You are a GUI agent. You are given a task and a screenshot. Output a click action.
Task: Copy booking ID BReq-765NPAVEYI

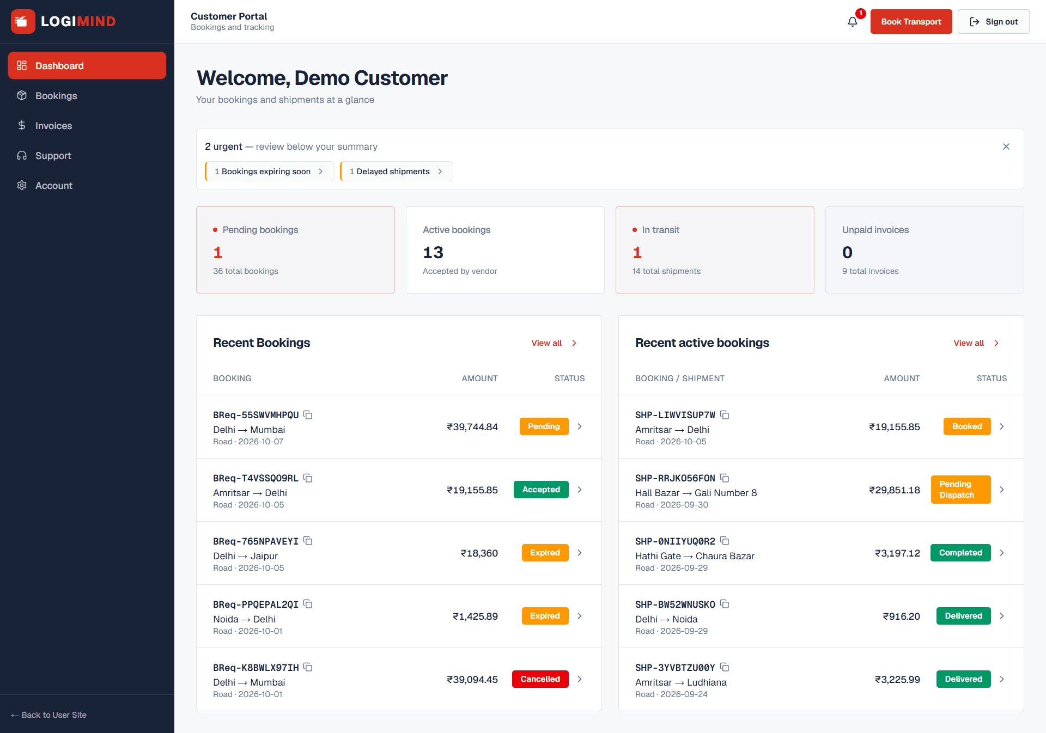pyautogui.click(x=308, y=541)
